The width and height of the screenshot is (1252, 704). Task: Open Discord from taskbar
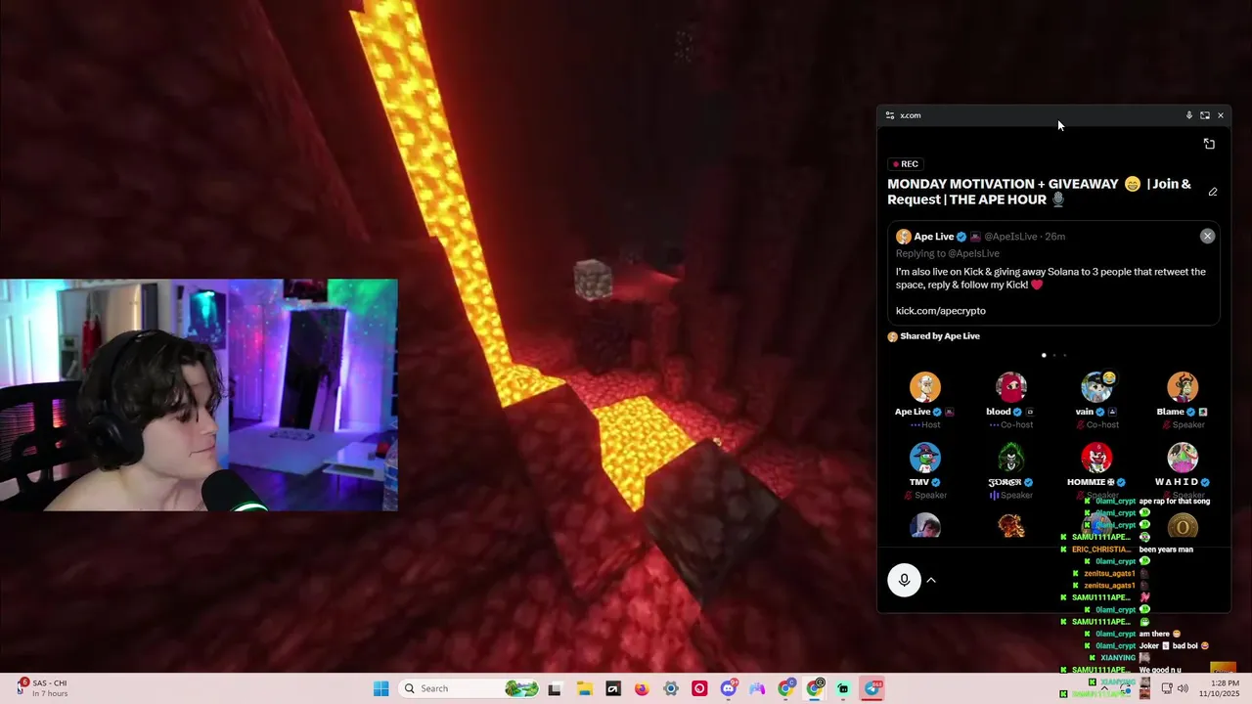[x=728, y=688]
